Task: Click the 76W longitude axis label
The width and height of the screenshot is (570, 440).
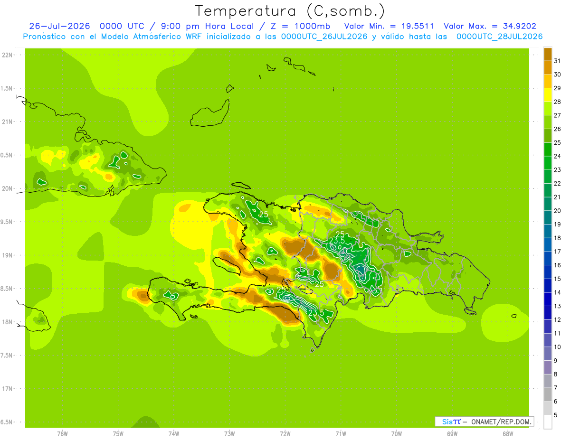Action: (62, 433)
